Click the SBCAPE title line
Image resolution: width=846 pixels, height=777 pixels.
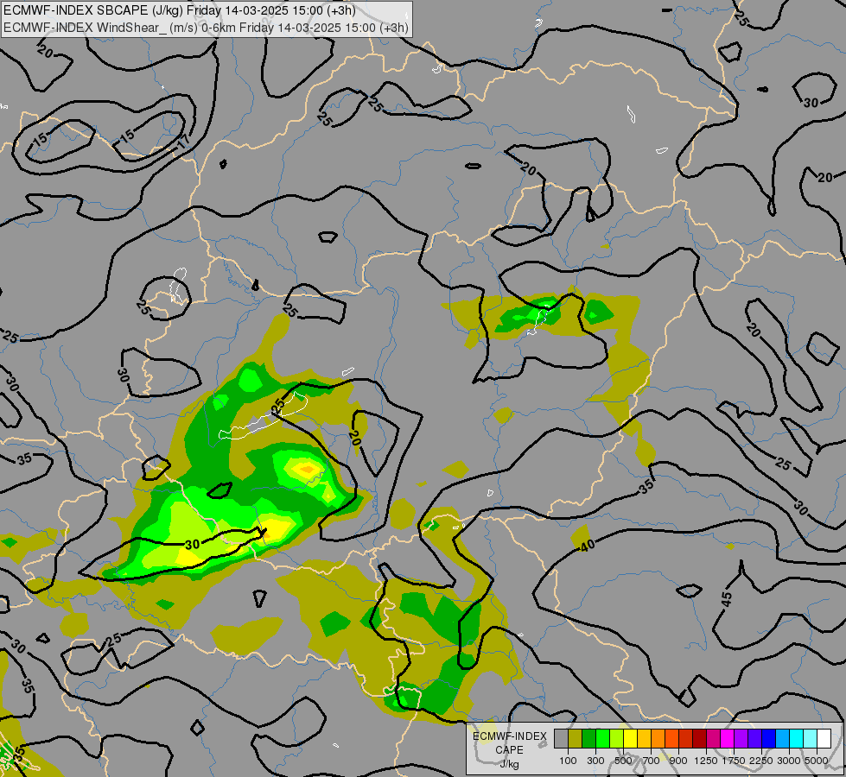click(179, 10)
